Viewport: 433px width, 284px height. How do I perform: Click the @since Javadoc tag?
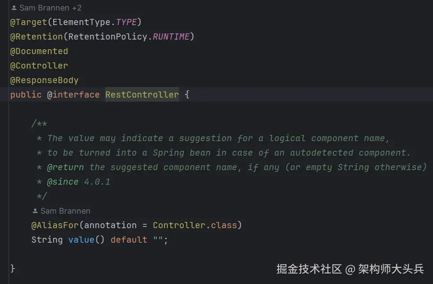coord(63,182)
